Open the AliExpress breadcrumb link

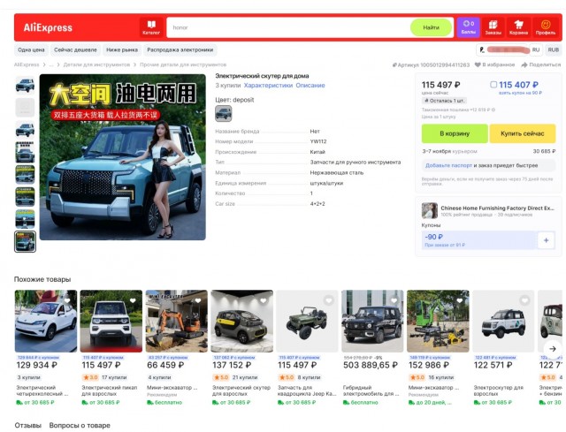pyautogui.click(x=27, y=64)
